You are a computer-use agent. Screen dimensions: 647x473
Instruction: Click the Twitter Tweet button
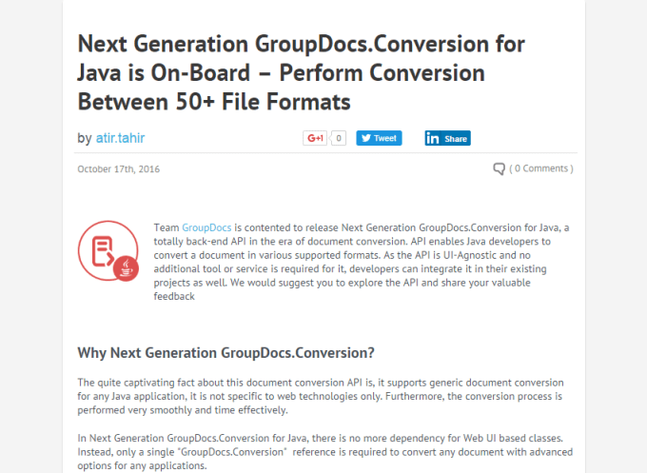(379, 138)
